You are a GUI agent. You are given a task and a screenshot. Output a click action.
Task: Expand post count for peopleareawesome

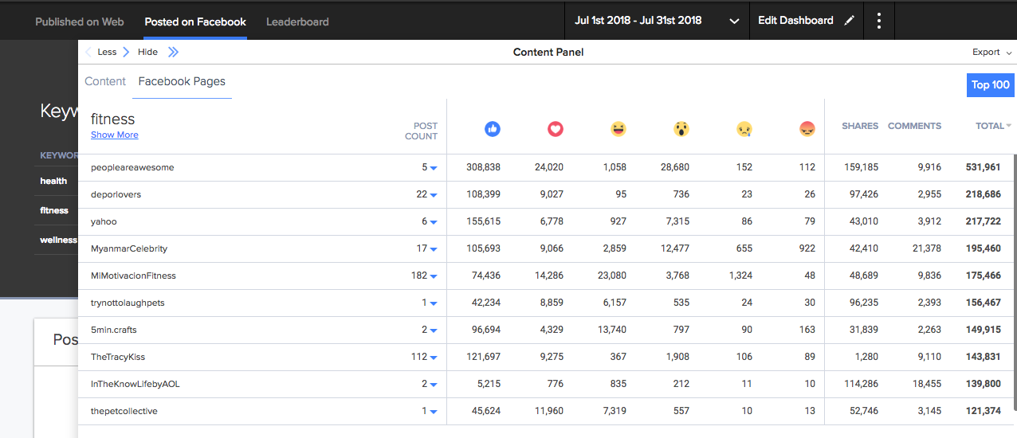[434, 168]
